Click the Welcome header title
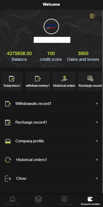The width and height of the screenshot is (103, 207). click(x=51, y=4)
